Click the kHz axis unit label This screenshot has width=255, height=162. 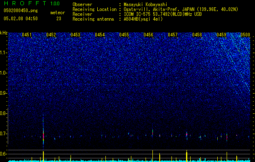(4, 33)
